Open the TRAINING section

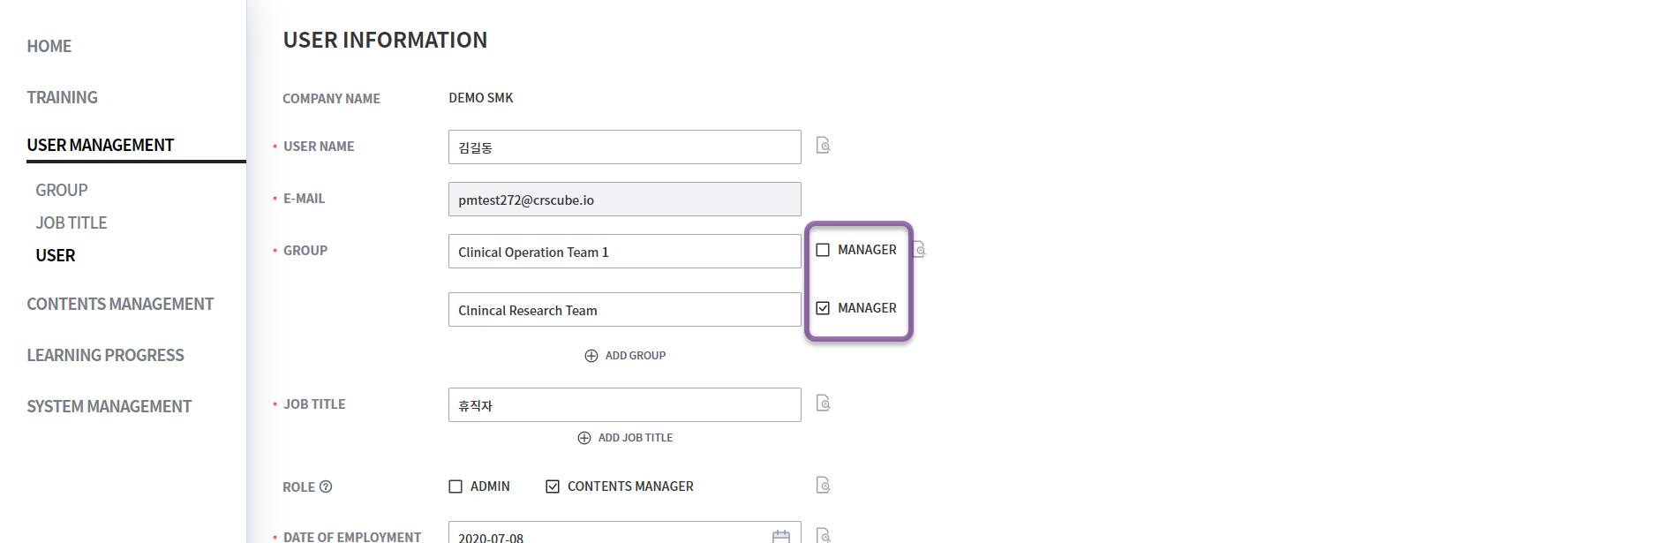62,97
